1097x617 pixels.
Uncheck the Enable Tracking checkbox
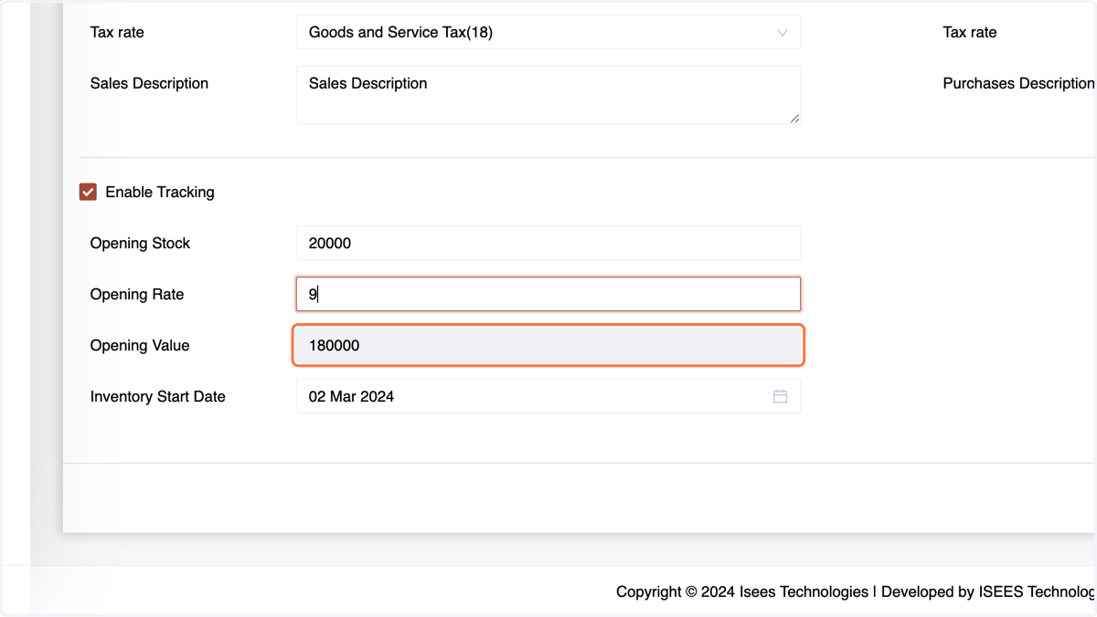coord(88,192)
